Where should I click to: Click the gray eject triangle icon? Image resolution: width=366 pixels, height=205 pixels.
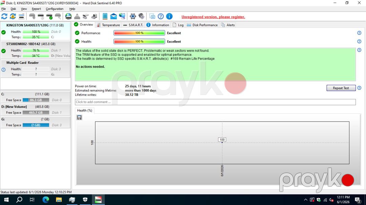click(77, 16)
